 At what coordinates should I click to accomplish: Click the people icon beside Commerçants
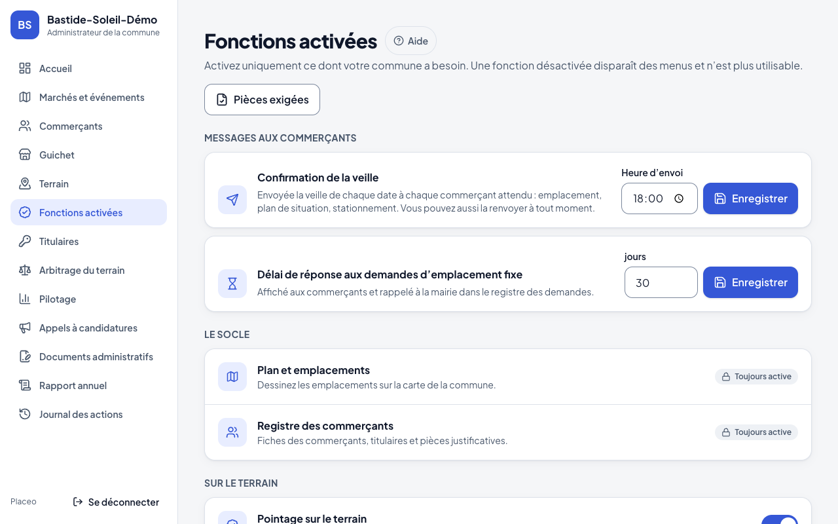[25, 126]
